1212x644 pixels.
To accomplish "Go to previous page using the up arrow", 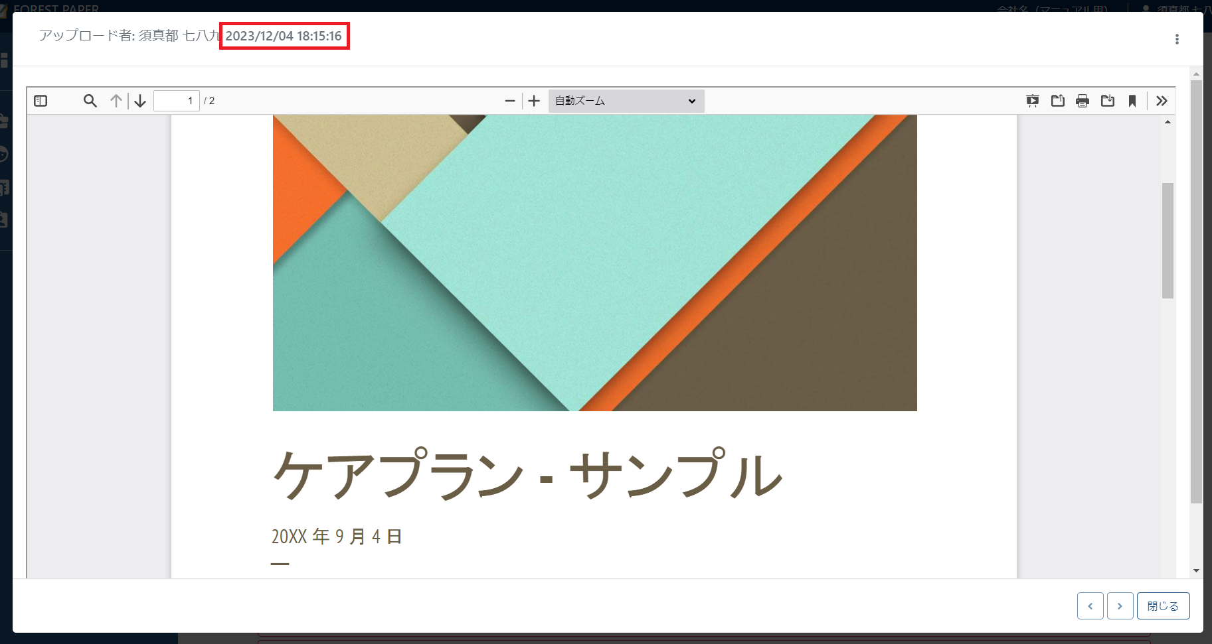I will tap(116, 101).
